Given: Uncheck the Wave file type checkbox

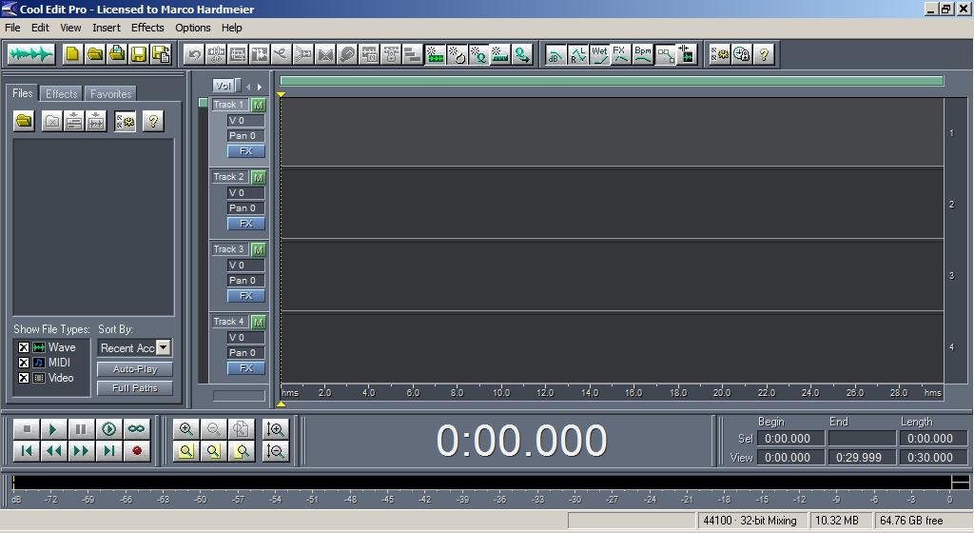Looking at the screenshot, I should pyautogui.click(x=24, y=347).
